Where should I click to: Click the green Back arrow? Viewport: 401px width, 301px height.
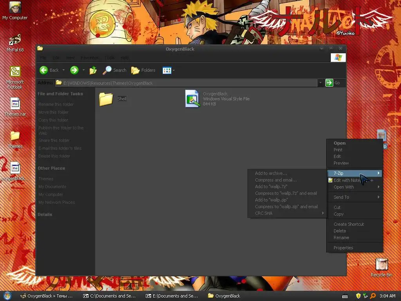click(x=44, y=70)
